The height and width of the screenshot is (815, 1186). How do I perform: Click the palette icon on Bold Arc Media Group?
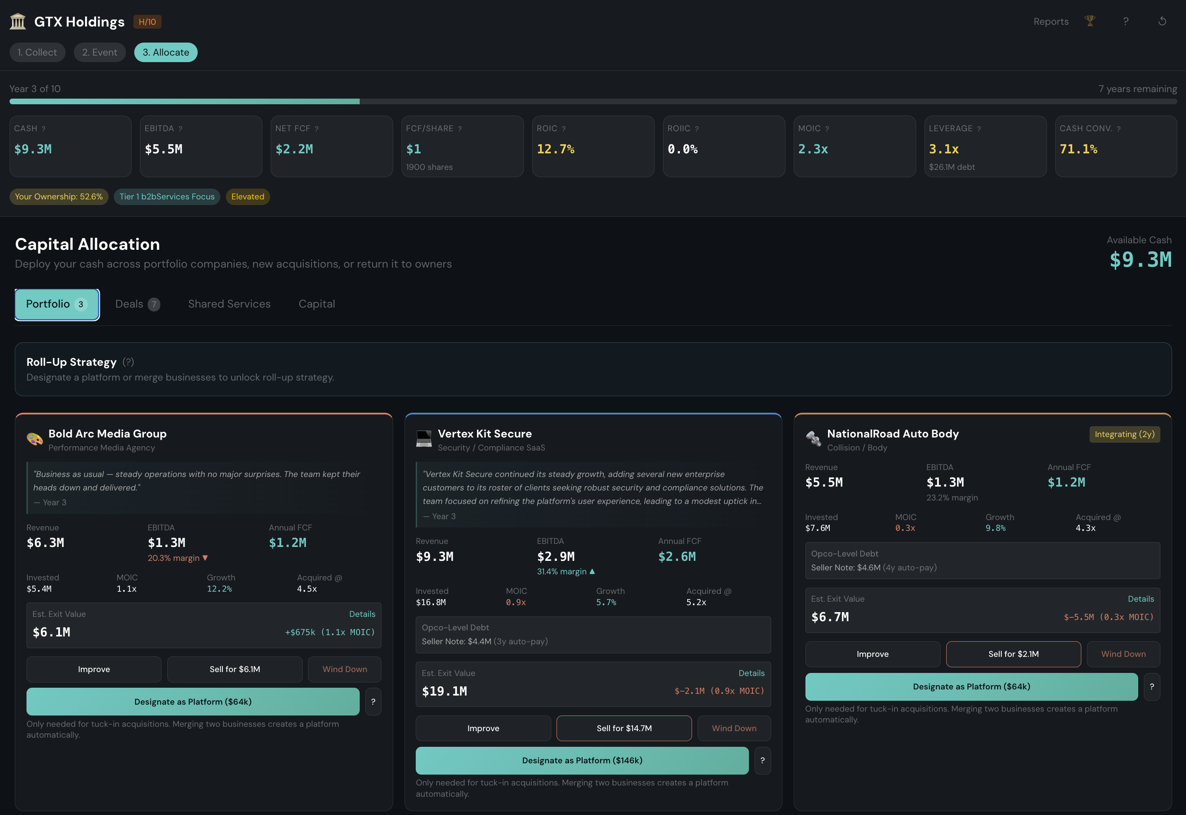(x=34, y=439)
